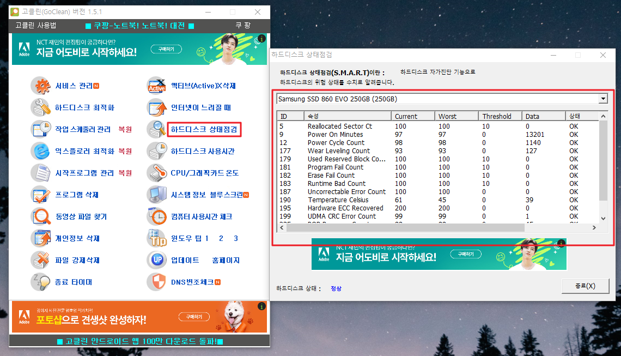Click the 시작프로그램 관리 복원 link
This screenshot has width=621, height=356.
point(125,173)
